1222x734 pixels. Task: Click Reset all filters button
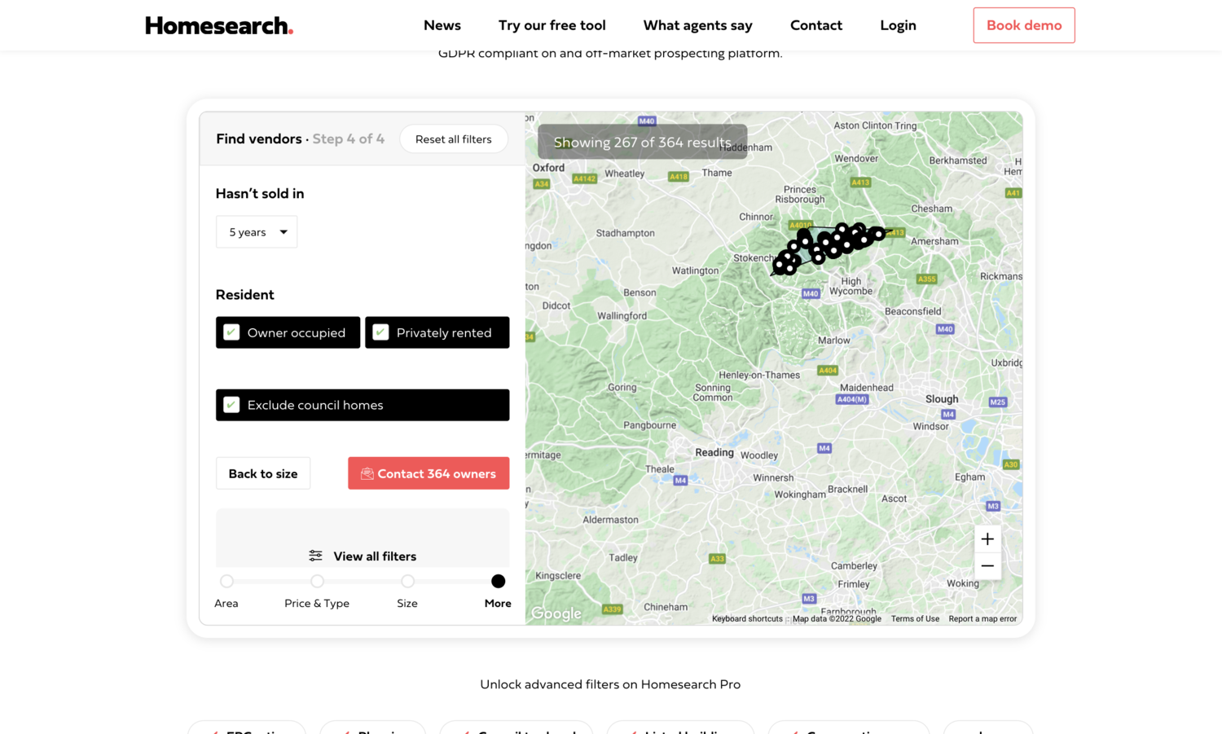point(453,139)
